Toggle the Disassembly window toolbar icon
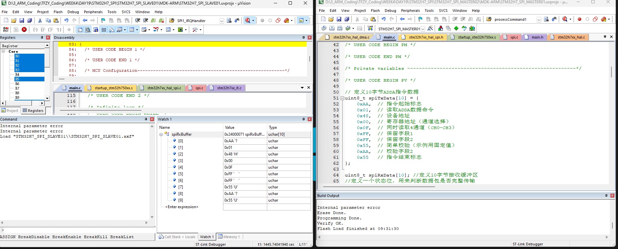 pos(88,30)
